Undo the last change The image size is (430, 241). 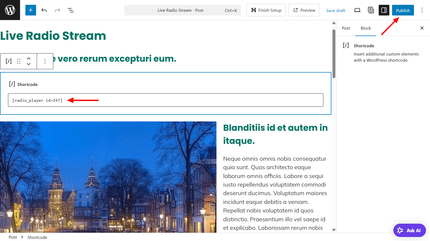tap(44, 10)
